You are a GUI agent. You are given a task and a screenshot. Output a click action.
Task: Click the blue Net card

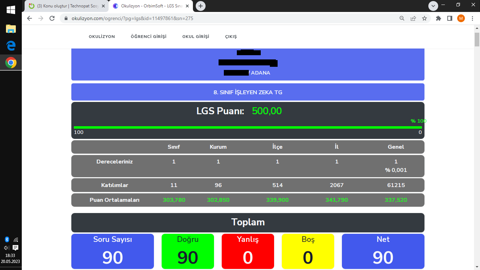click(x=383, y=251)
